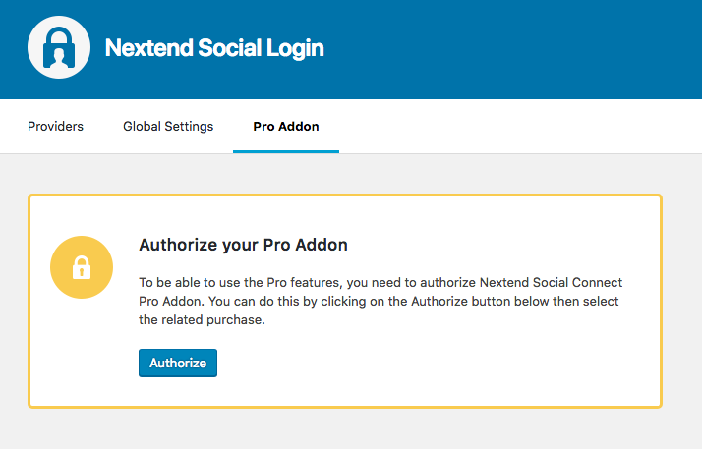Click the "Authorize your Pro Addon" heading
This screenshot has height=449, width=702.
pos(244,244)
